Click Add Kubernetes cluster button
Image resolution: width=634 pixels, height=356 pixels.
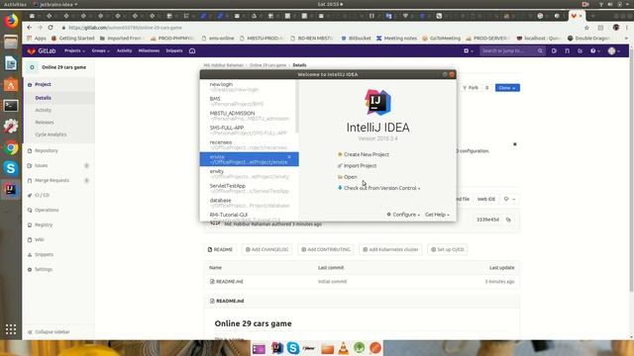(x=390, y=249)
